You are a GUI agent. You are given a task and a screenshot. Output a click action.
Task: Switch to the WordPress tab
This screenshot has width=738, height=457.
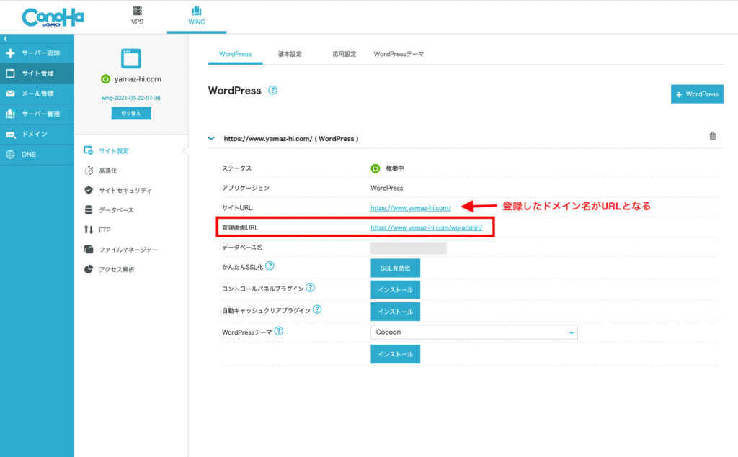click(236, 54)
